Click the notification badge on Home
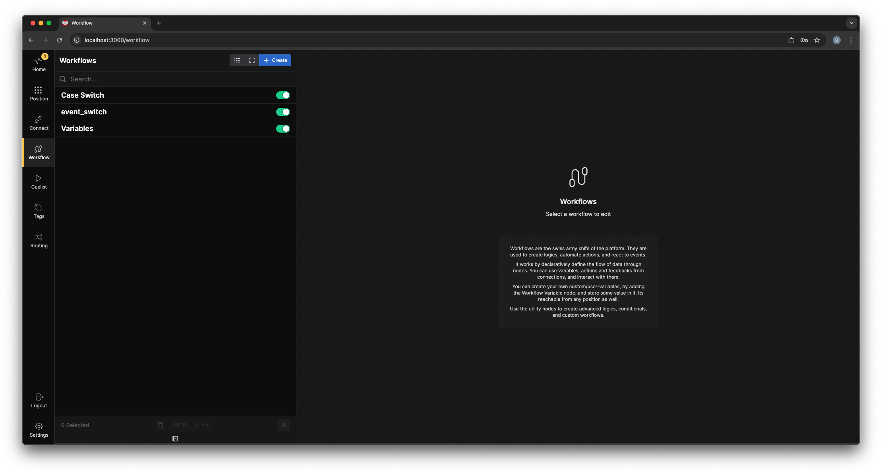The height and width of the screenshot is (474, 882). click(x=45, y=56)
